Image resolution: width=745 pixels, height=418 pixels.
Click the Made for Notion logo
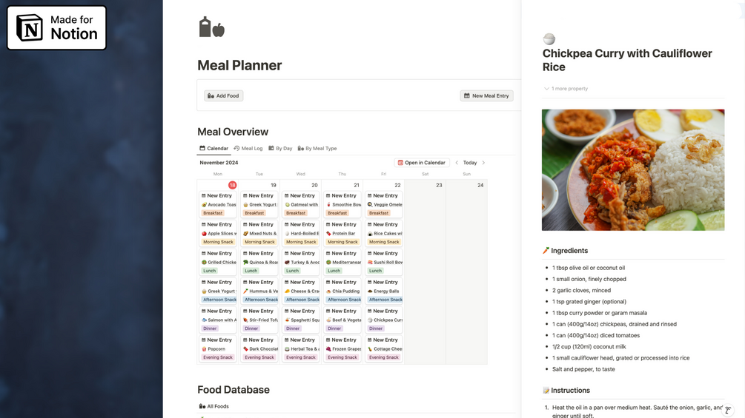point(57,28)
